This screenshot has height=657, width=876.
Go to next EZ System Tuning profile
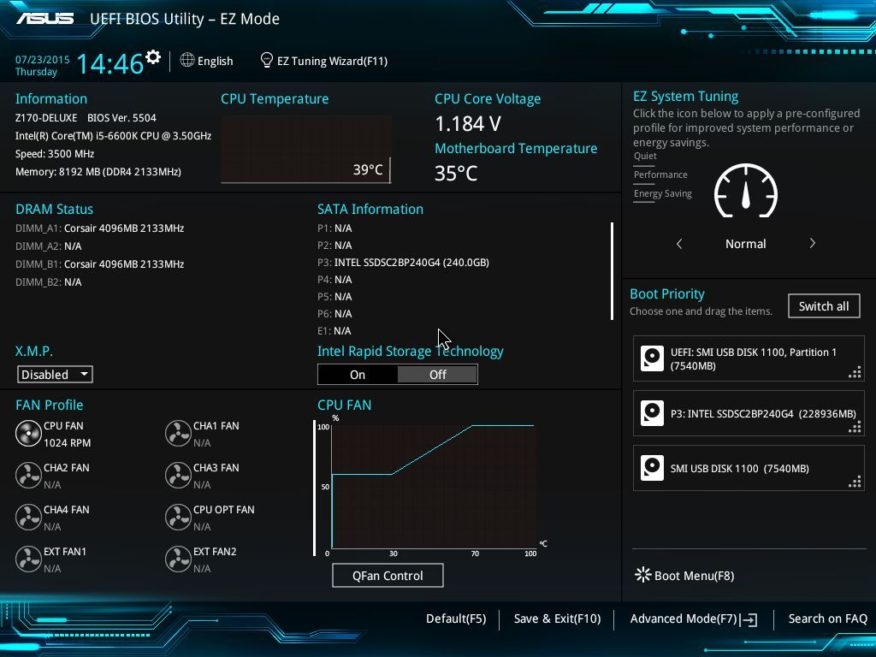pos(813,243)
